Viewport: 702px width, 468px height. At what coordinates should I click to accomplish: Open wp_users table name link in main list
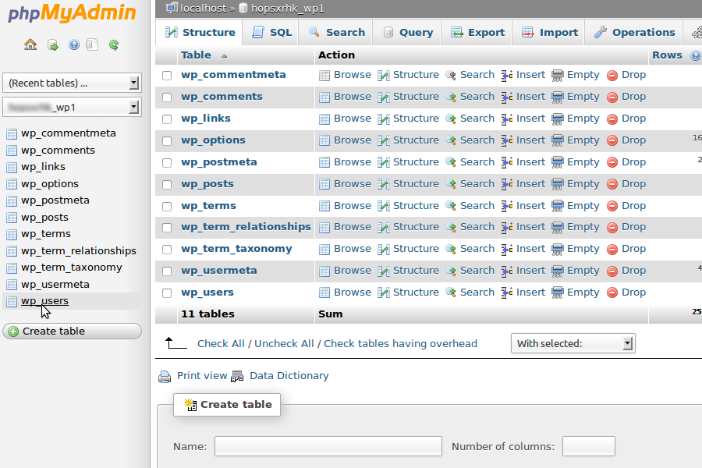[207, 292]
